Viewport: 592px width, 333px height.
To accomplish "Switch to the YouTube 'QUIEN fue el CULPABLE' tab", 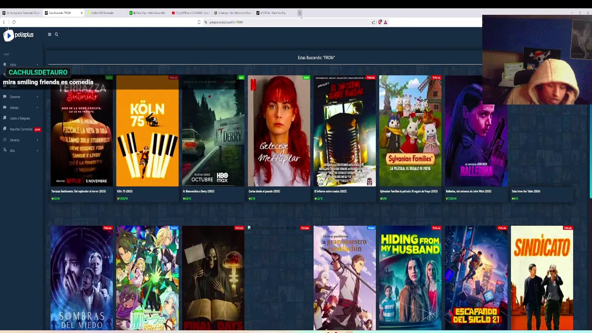I will (x=191, y=13).
